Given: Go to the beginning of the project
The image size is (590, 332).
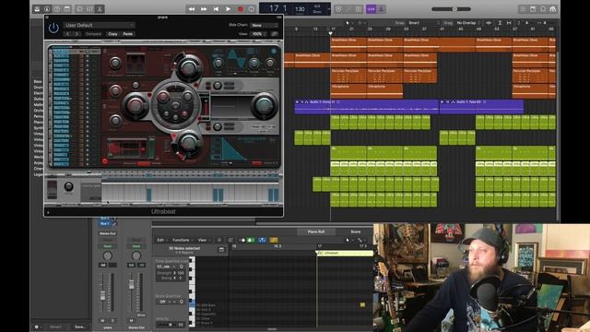Looking at the screenshot, I should pyautogui.click(x=216, y=9).
